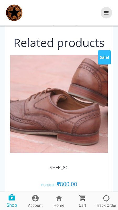Click the Related products heading
Image resolution: width=118 pixels, height=210 pixels.
point(59,43)
